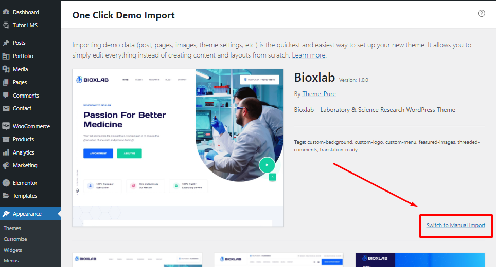Click the Bioxlab main demo preview image

coord(178,148)
